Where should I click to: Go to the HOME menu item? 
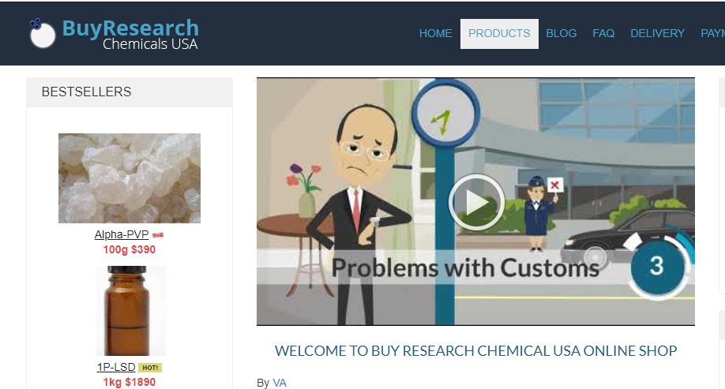436,34
